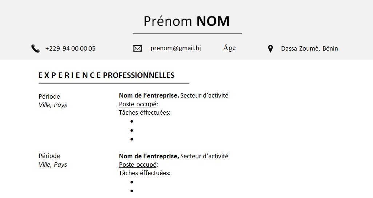Click the first bullet of the first task list
The height and width of the screenshot is (198, 373).
click(132, 121)
